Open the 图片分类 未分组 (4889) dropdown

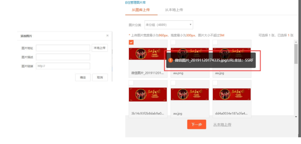169,25
